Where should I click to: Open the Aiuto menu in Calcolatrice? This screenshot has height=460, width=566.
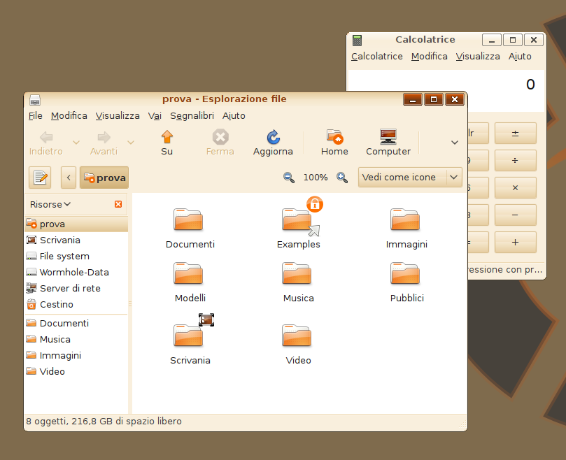[520, 57]
